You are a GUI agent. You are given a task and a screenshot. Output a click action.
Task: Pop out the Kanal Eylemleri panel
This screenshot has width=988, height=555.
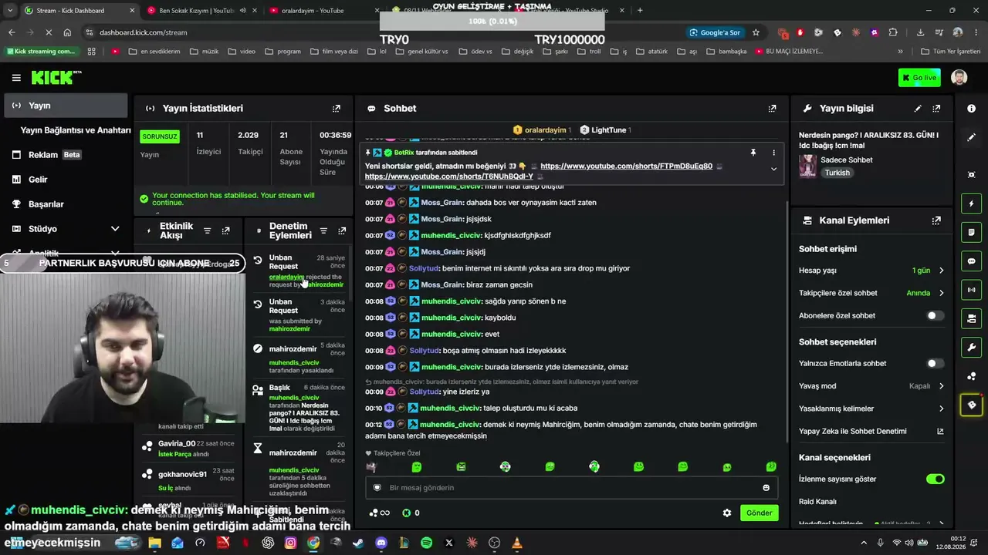pos(936,220)
